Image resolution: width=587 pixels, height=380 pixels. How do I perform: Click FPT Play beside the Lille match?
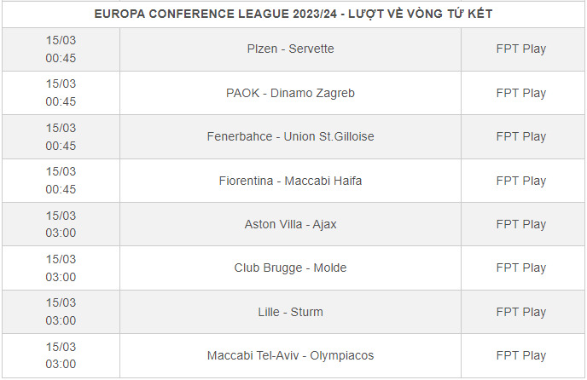(520, 312)
